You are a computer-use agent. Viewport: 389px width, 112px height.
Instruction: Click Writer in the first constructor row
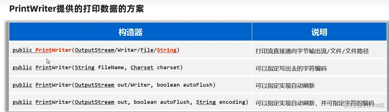127,50
